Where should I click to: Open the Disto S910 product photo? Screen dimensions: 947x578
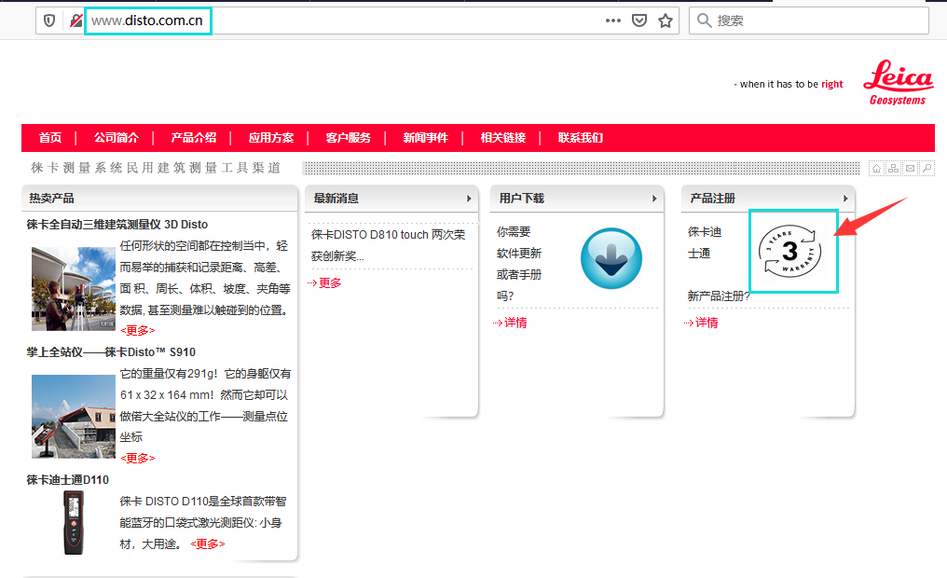pyautogui.click(x=73, y=416)
